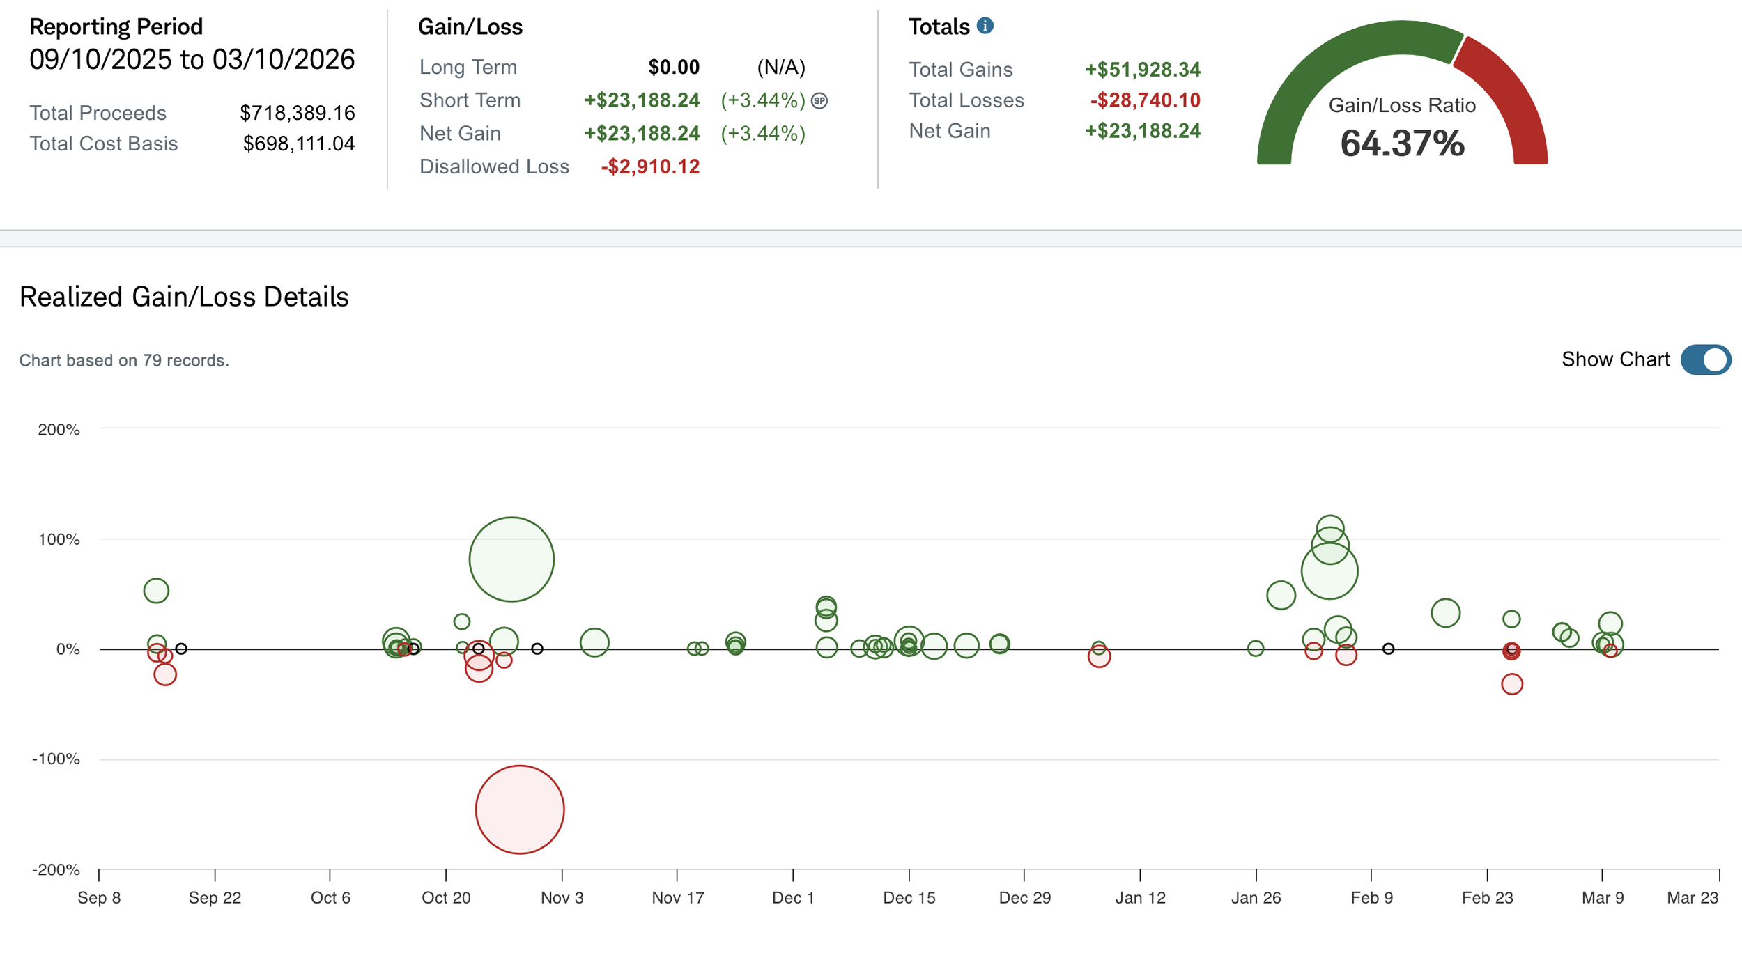
Task: Click the green bubble near Jan 29 at 50%
Action: point(1281,595)
